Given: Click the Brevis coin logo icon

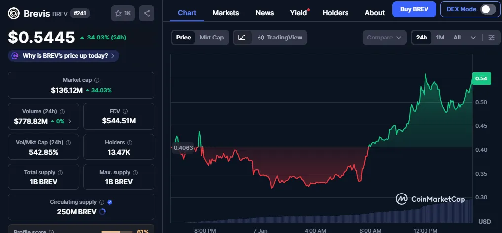Looking at the screenshot, I should click(14, 13).
